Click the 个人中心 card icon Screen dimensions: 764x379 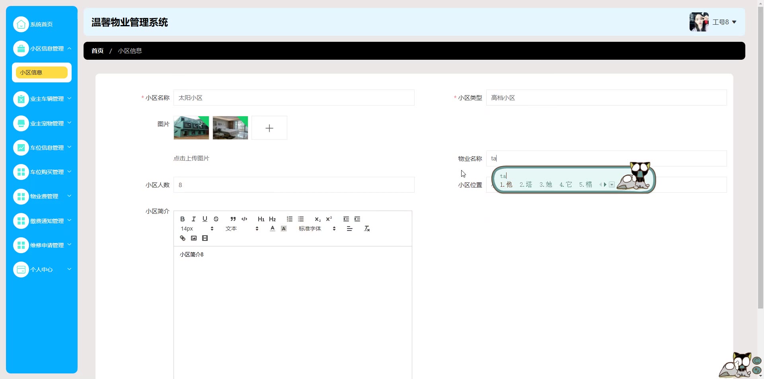[x=21, y=270]
